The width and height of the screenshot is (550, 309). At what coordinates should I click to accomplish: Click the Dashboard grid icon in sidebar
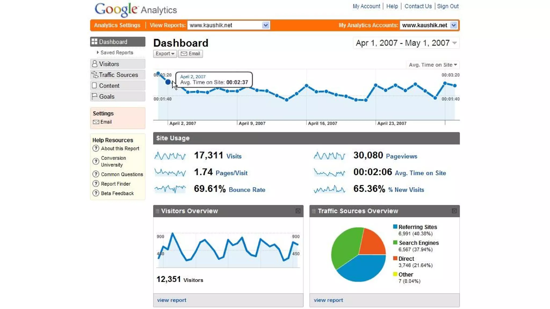coord(94,42)
